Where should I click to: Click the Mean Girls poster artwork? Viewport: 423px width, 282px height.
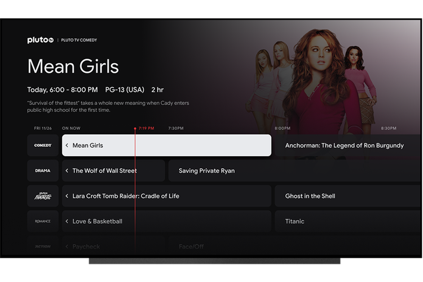coord(316,81)
